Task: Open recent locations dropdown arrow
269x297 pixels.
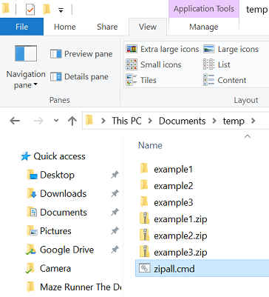Action: click(56, 121)
